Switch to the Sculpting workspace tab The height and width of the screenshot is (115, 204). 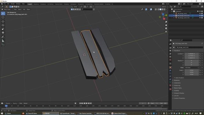[x=43, y=4]
